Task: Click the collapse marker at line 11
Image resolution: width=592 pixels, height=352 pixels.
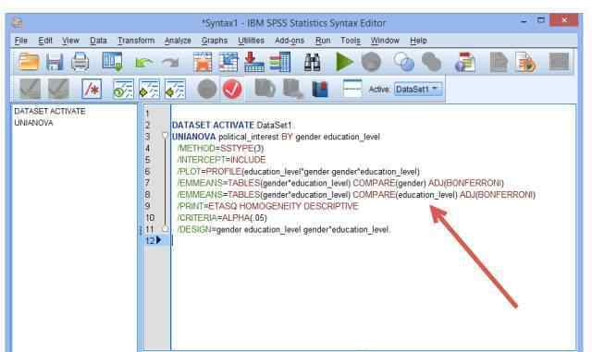Action: [165, 228]
